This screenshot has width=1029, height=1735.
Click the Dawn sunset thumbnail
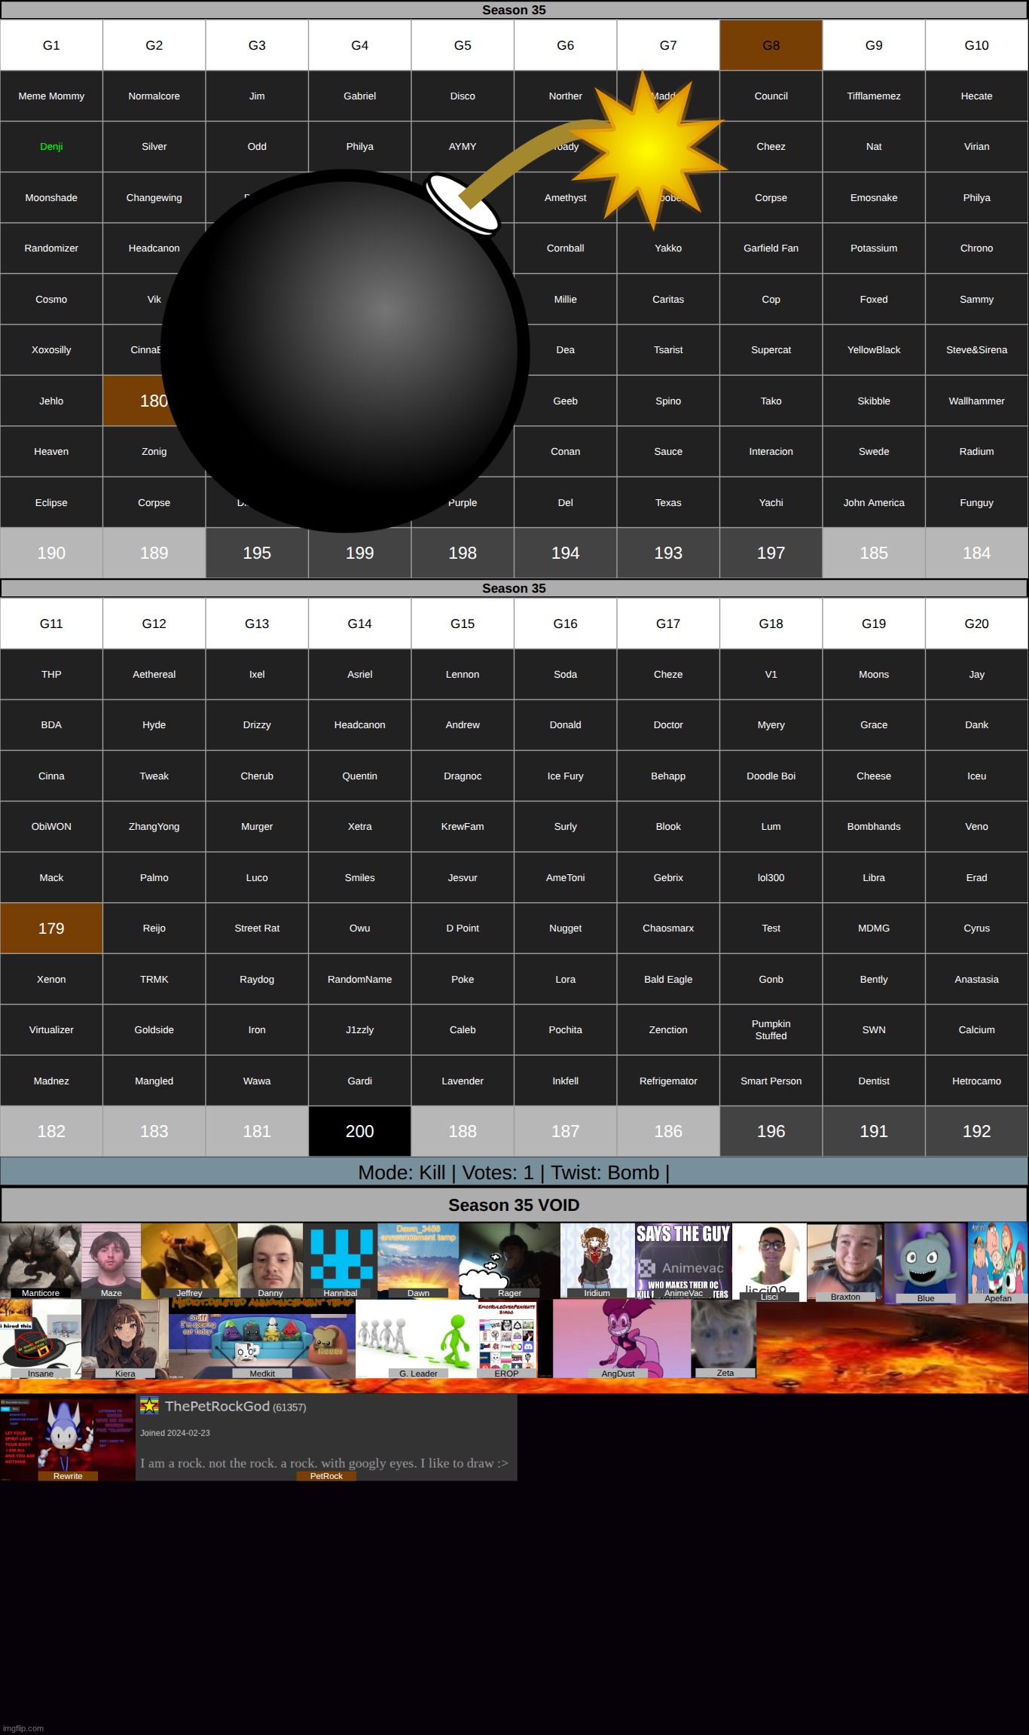(x=418, y=1260)
